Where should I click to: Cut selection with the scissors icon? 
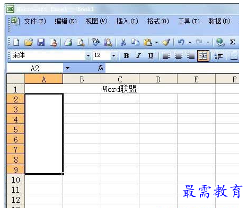tap(123, 42)
